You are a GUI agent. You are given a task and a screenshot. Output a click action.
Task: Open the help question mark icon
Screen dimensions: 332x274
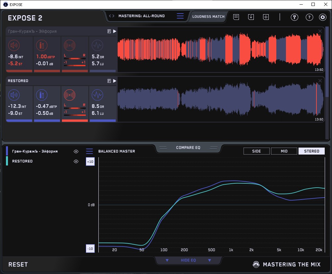(x=309, y=17)
